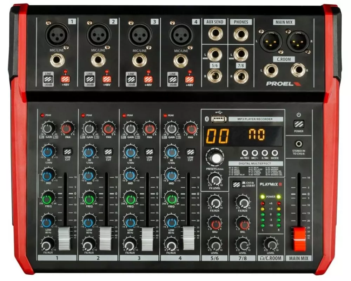Image resolution: width=351 pixels, height=281 pixels.
Task: Click the plus/next track button
Action: (x=265, y=153)
